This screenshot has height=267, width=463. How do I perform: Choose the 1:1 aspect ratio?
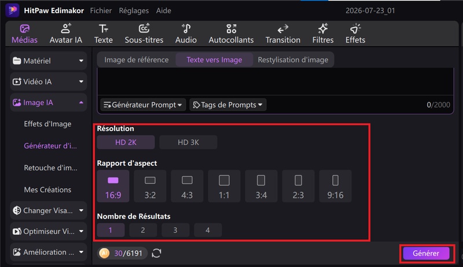224,186
